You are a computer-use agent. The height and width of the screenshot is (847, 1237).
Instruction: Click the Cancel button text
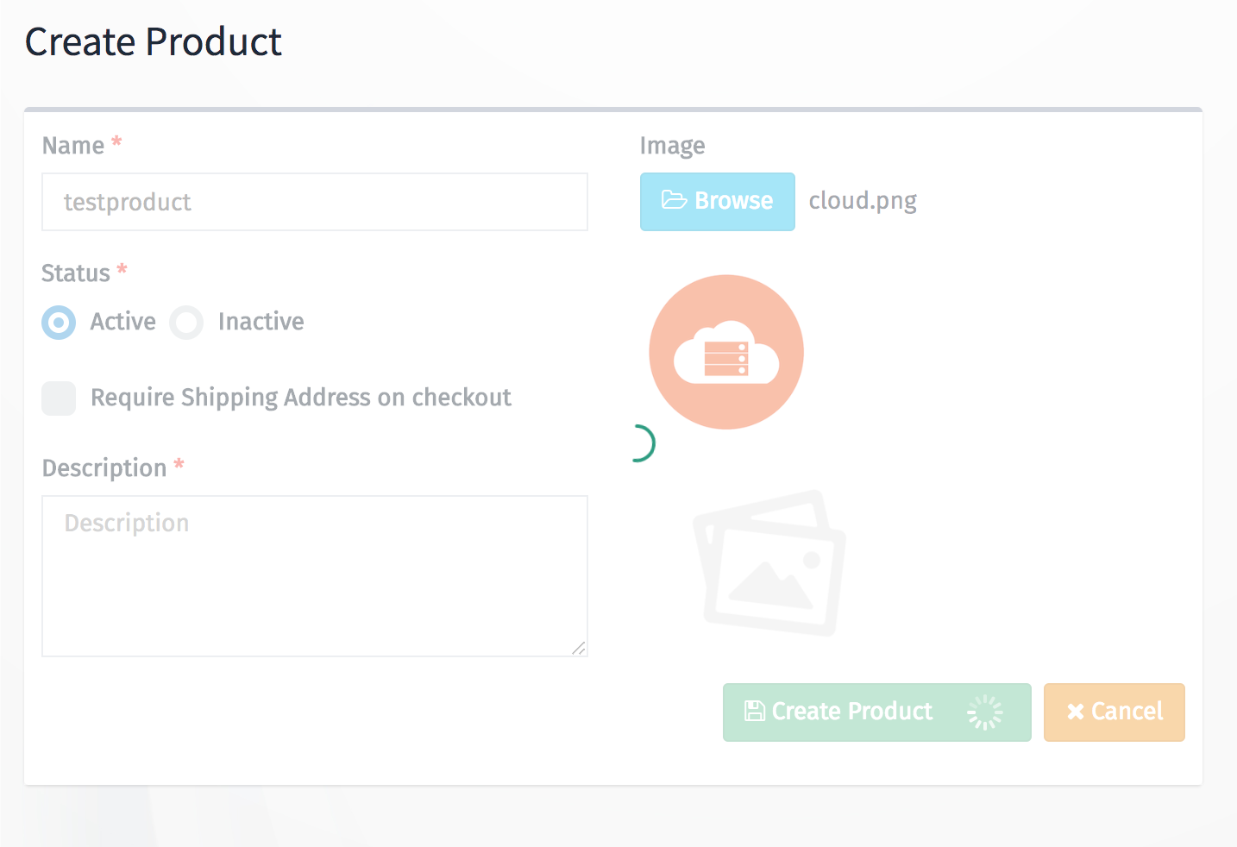1127,711
